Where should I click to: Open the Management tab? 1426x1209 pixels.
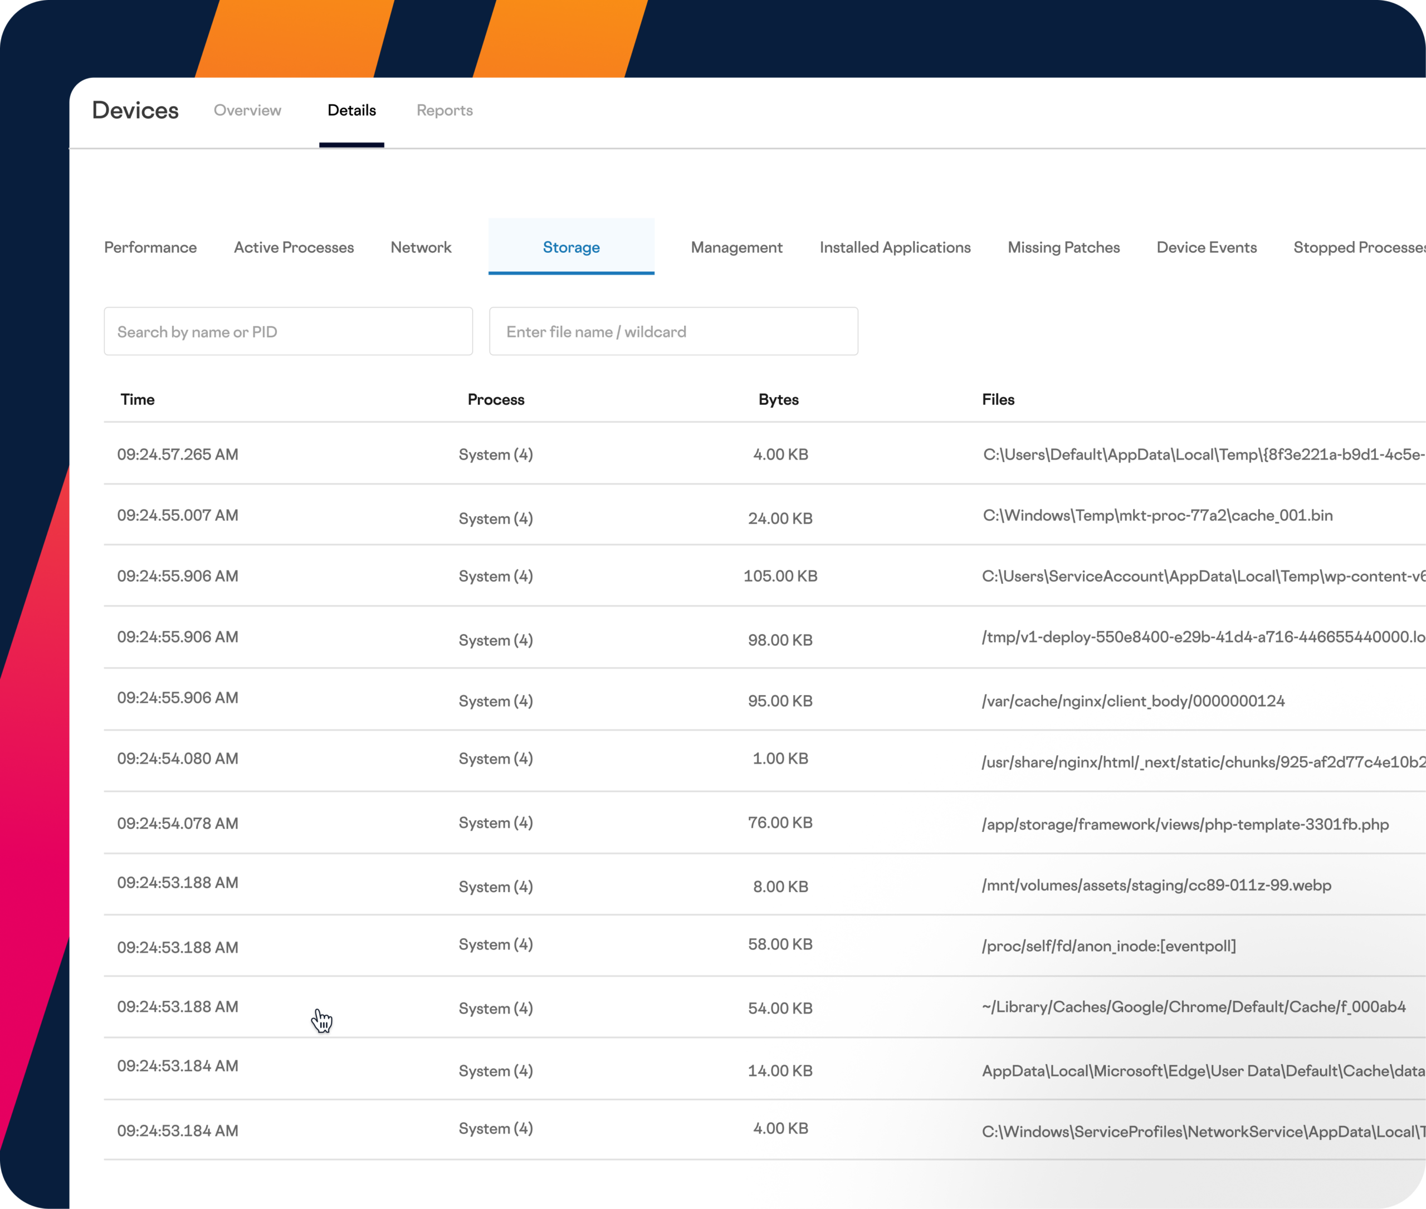tap(736, 247)
